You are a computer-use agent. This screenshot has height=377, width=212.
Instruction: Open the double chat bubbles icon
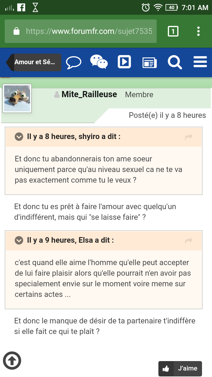99,62
